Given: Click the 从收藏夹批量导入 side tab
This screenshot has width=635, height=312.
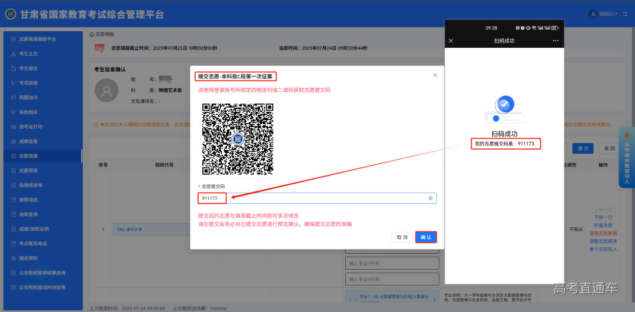Looking at the screenshot, I should (x=627, y=157).
